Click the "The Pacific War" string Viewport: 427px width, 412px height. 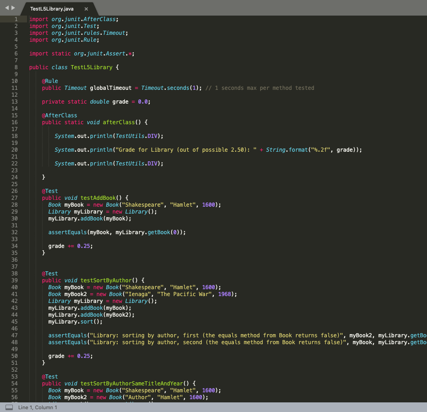point(185,294)
